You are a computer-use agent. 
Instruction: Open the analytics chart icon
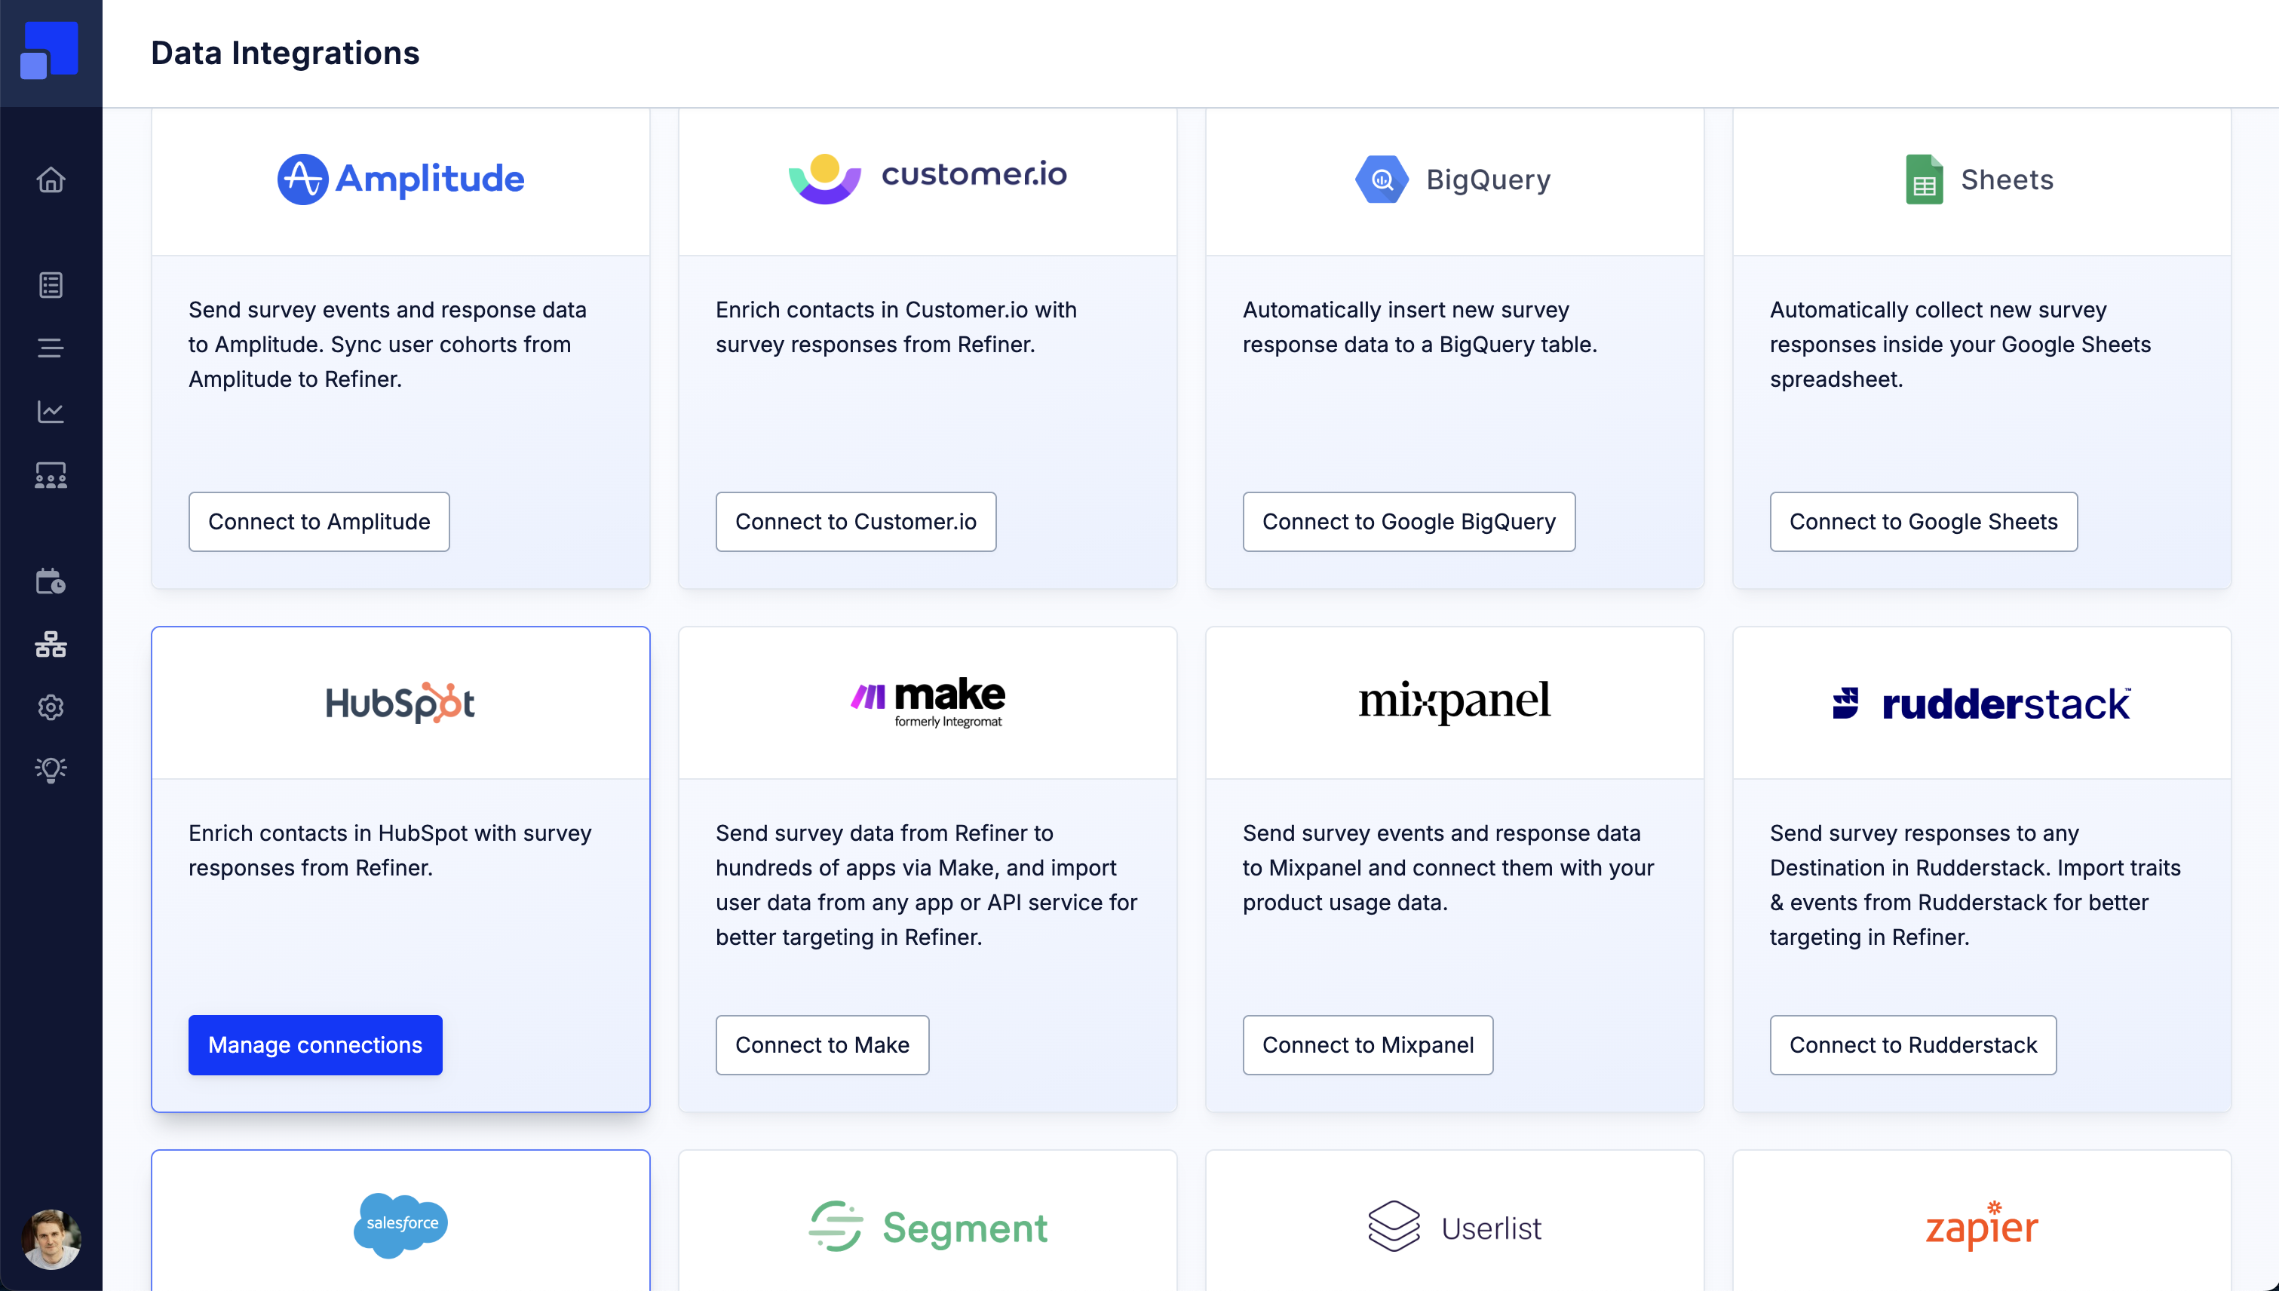[x=51, y=412]
